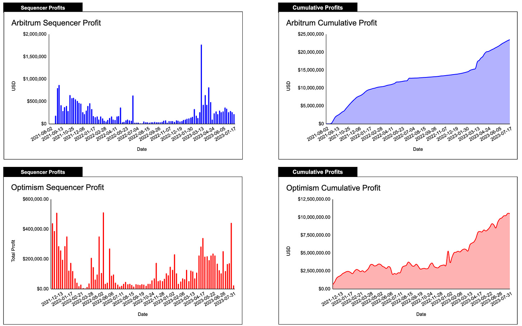This screenshot has width=522, height=326.
Task: Click the USD label on Arbitrum Sequencer Profit chart
Action: click(x=14, y=86)
